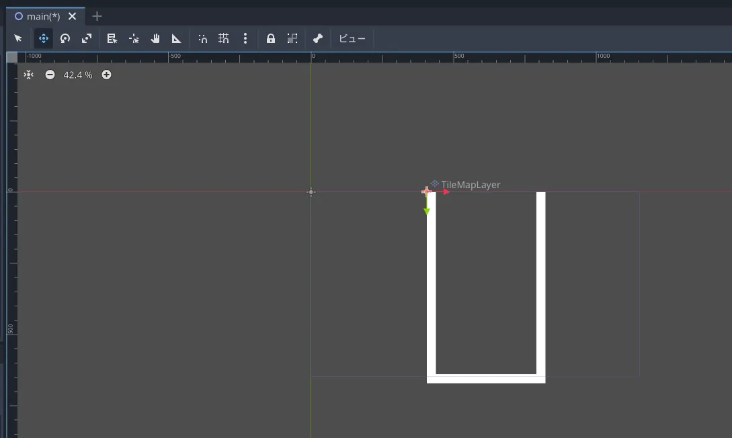Reset zoom via the 42.4 % label
Screen dimensions: 732x438
point(78,75)
